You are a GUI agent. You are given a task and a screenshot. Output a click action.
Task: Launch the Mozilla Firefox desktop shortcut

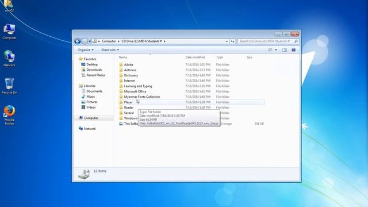click(x=9, y=115)
